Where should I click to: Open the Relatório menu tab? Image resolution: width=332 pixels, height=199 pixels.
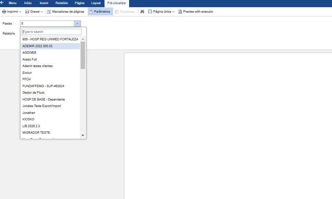click(61, 3)
